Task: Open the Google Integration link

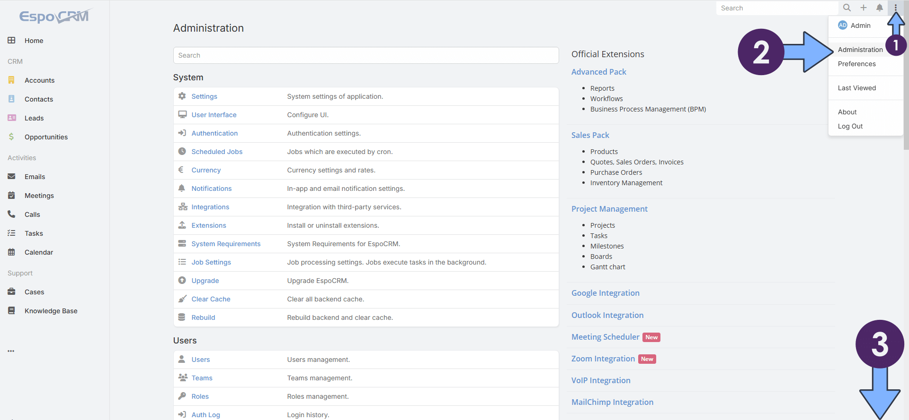Action: [606, 293]
